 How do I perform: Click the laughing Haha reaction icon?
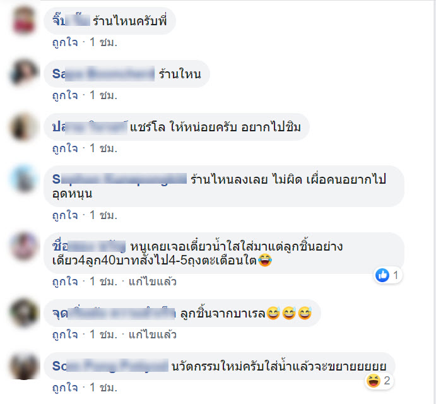click(x=373, y=381)
